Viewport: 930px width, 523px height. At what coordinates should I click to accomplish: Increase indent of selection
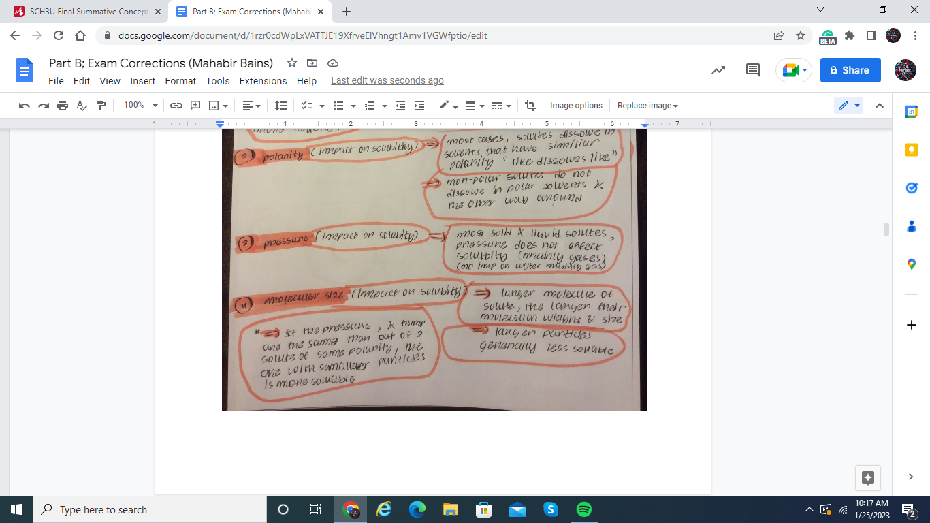click(x=419, y=106)
